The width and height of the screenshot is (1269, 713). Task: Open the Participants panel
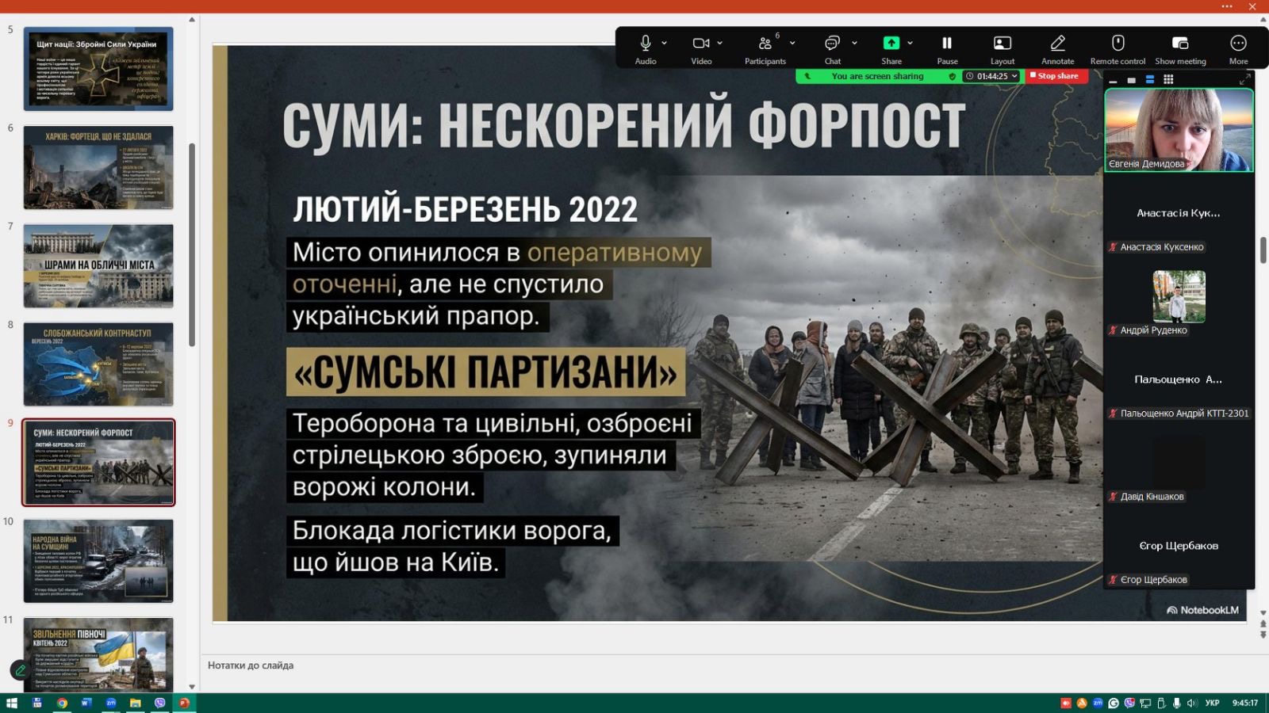click(765, 48)
